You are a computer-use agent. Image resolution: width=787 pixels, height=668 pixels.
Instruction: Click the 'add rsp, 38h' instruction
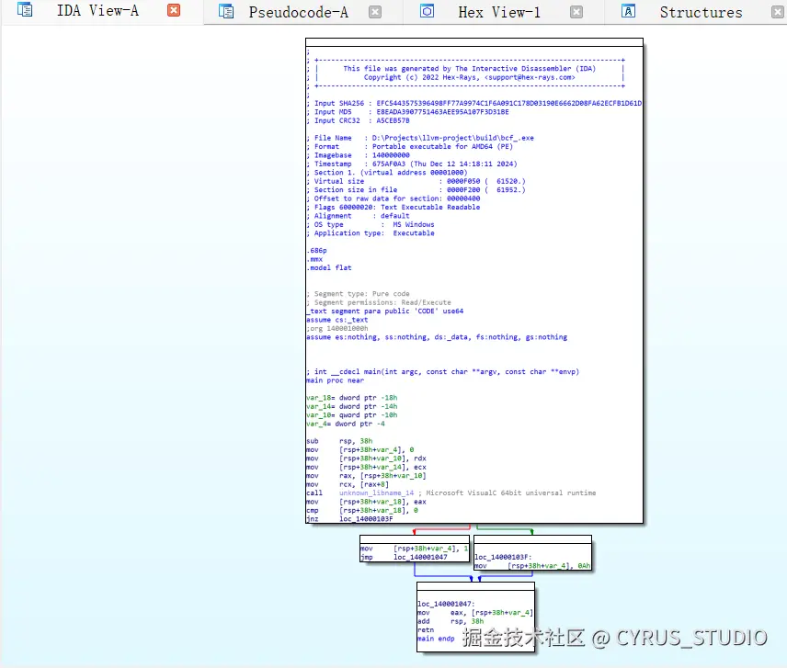(451, 621)
